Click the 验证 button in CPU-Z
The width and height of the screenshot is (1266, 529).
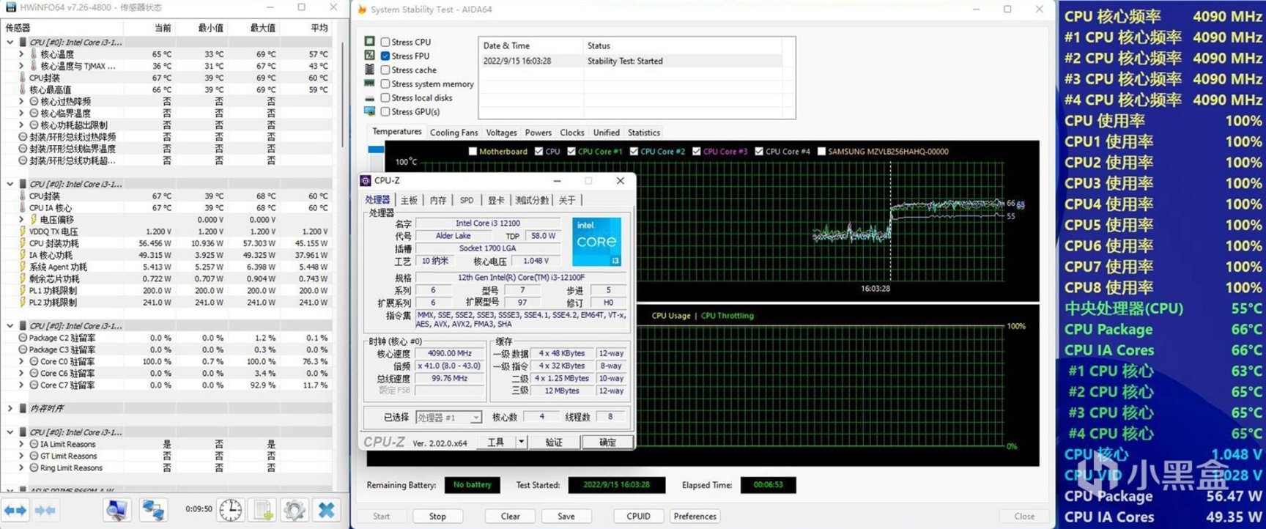[x=554, y=443]
